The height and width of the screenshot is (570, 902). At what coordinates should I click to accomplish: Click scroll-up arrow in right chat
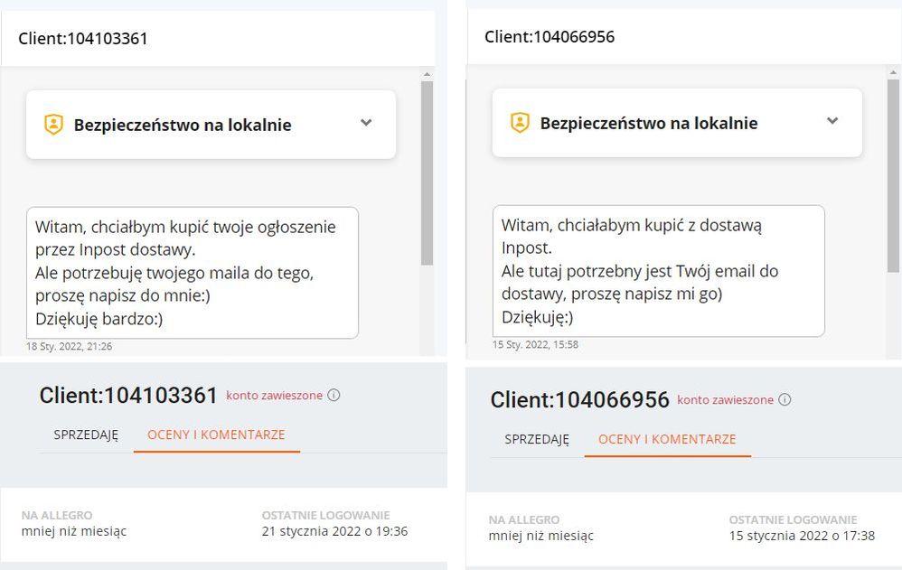point(893,72)
